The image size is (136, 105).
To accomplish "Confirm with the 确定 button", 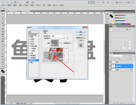I will [81, 32].
